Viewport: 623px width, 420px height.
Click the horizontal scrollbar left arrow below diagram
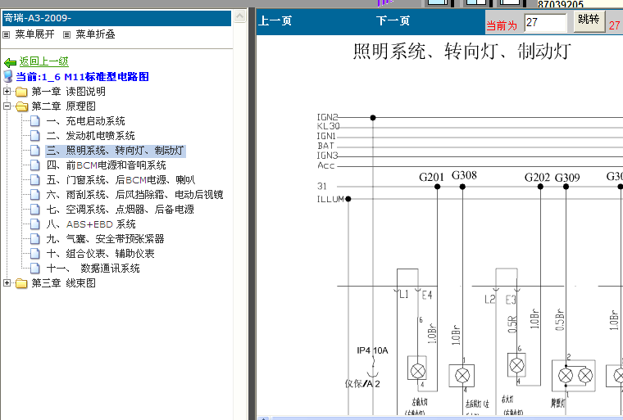(263, 418)
